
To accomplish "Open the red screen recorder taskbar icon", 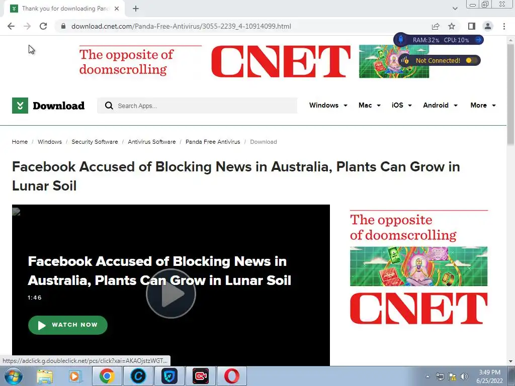I will pyautogui.click(x=200, y=376).
